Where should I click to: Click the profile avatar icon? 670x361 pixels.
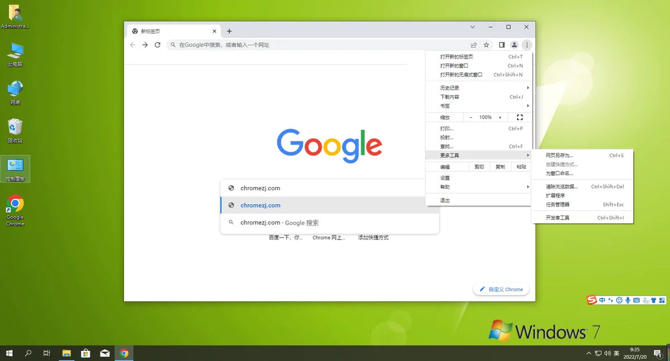[514, 45]
